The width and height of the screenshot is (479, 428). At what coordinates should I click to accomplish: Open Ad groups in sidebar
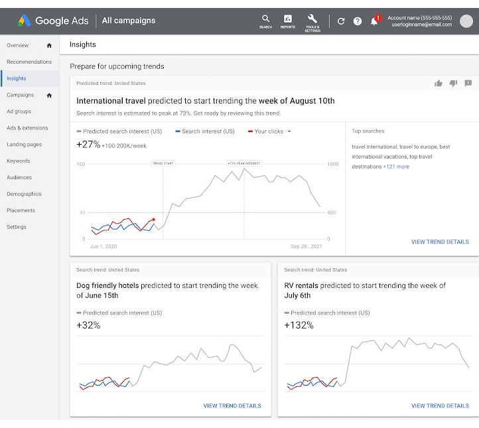coord(19,111)
